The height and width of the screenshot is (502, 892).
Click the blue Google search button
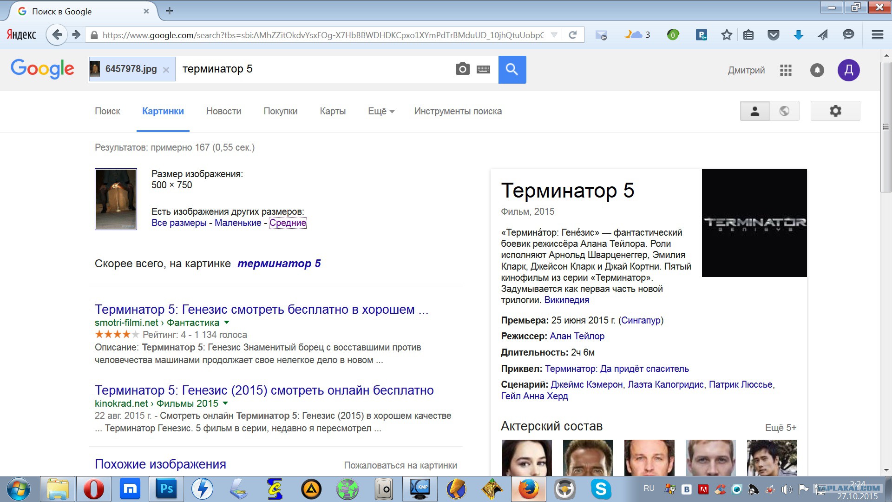[512, 69]
